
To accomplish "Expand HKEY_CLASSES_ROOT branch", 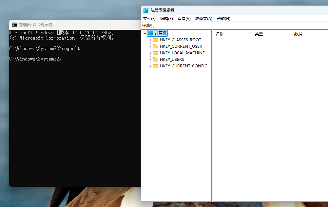I will point(150,40).
